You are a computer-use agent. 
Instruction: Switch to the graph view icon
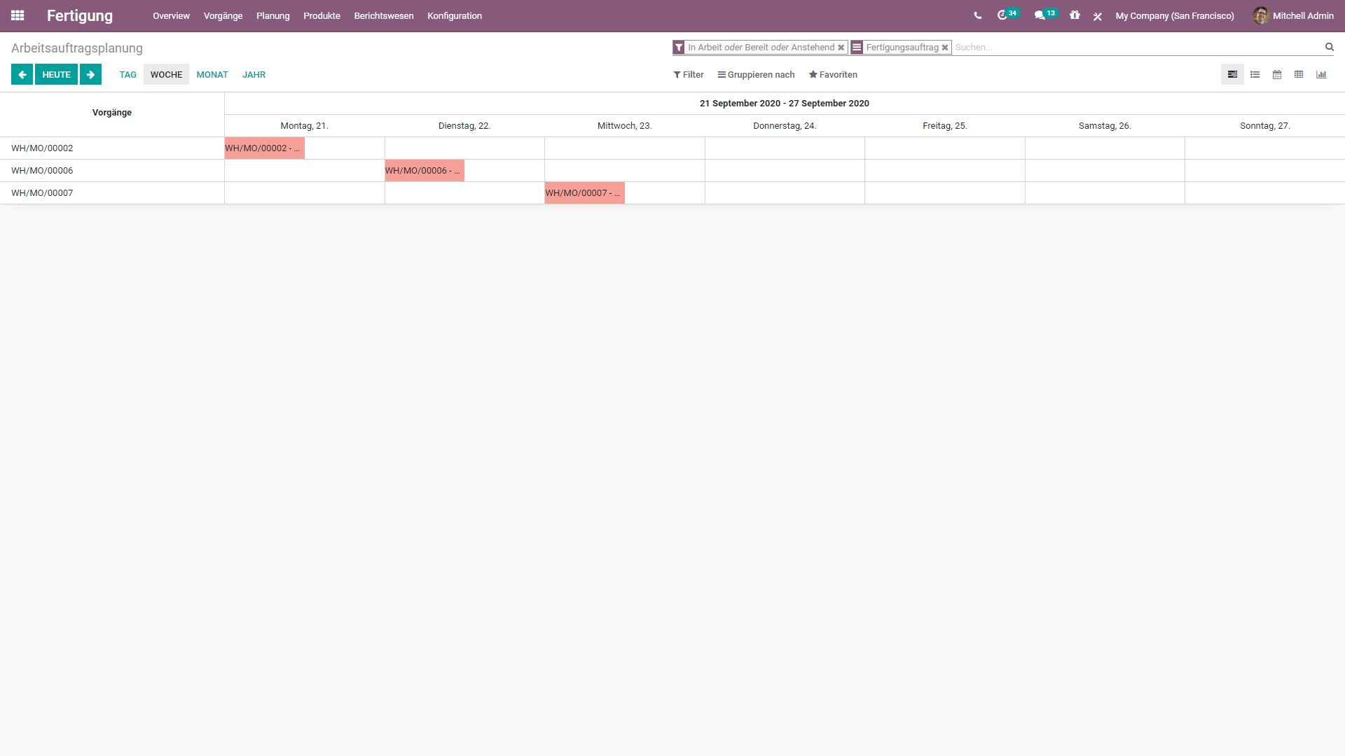pos(1321,74)
